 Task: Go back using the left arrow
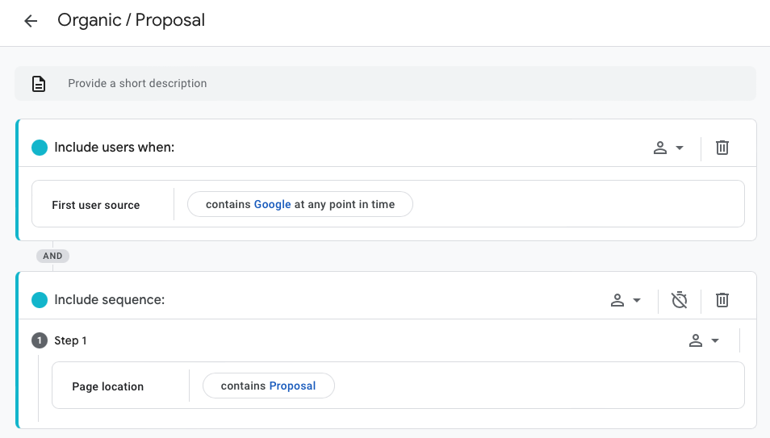pyautogui.click(x=31, y=21)
